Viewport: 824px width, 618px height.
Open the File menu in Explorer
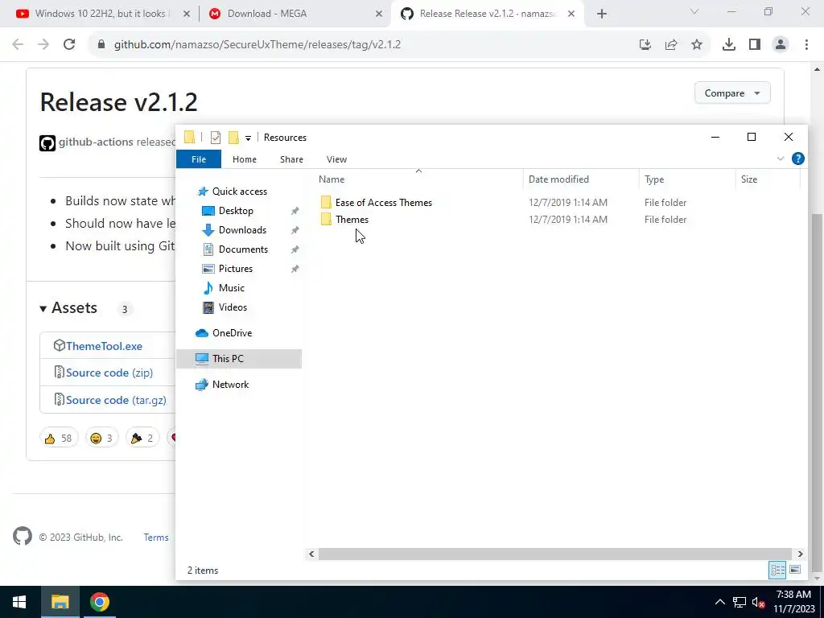click(x=199, y=159)
